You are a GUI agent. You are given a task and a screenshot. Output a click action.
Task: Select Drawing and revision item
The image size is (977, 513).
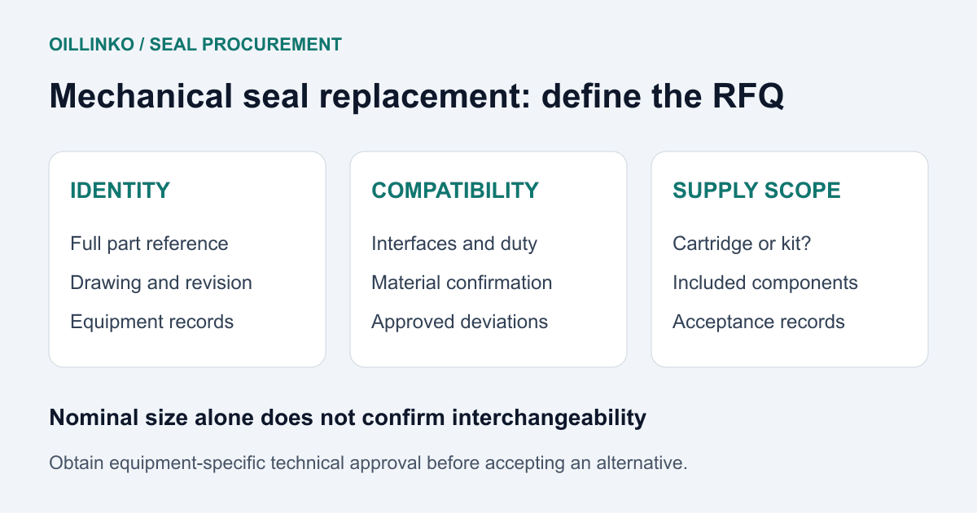[x=161, y=283]
